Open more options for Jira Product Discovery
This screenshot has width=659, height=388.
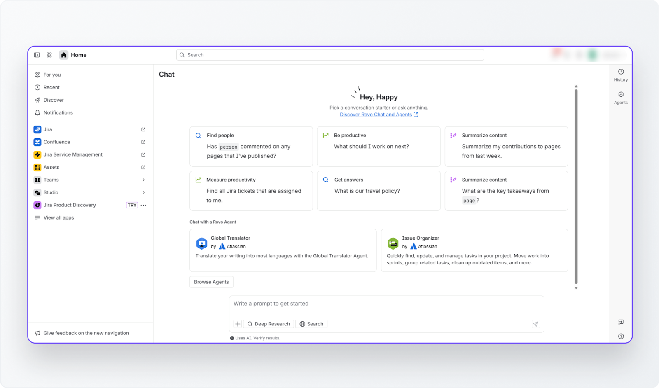[x=143, y=205]
